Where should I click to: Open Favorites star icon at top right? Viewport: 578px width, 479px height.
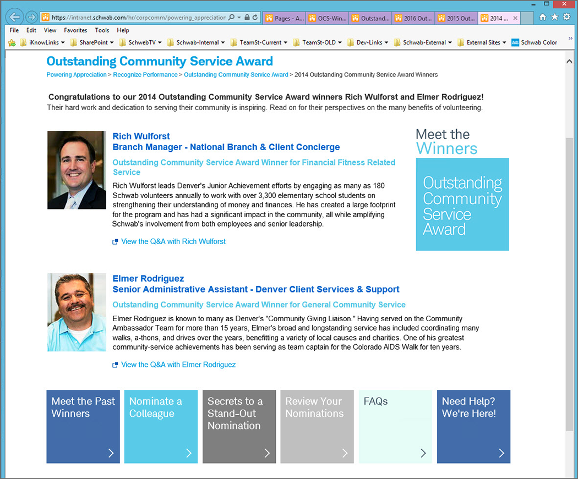coord(554,17)
